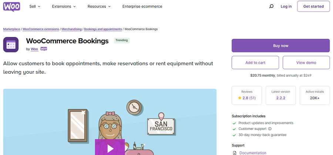
Task: Click the Active installs 20K+ card
Action: [315, 95]
